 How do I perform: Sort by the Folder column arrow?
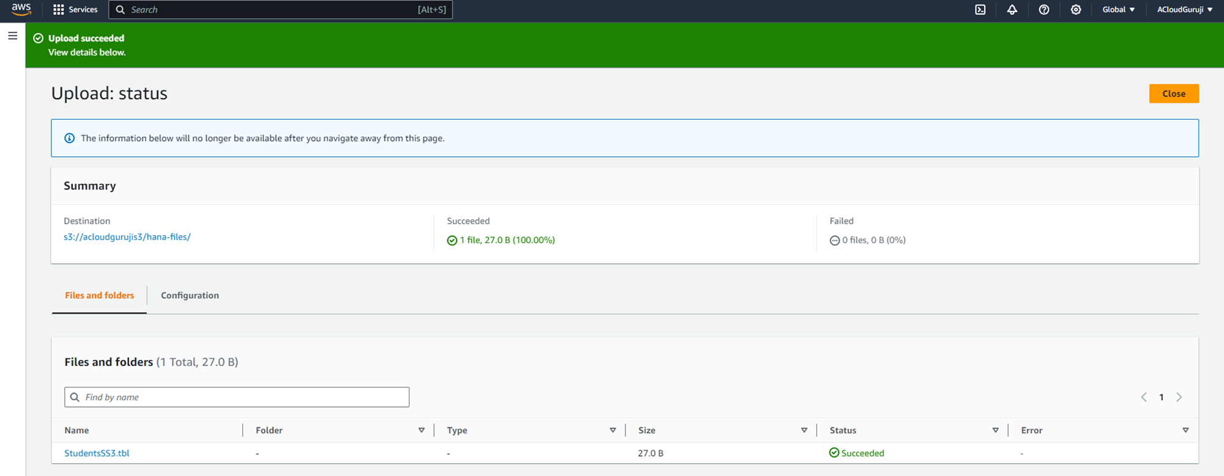point(421,430)
